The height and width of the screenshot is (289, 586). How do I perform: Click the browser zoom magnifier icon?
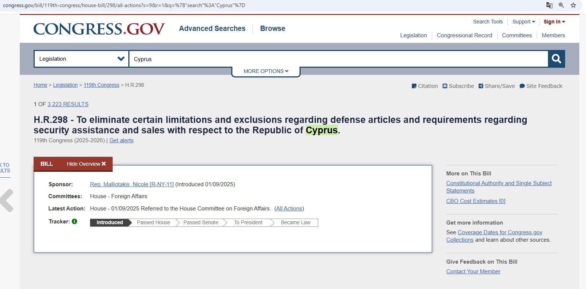click(561, 5)
